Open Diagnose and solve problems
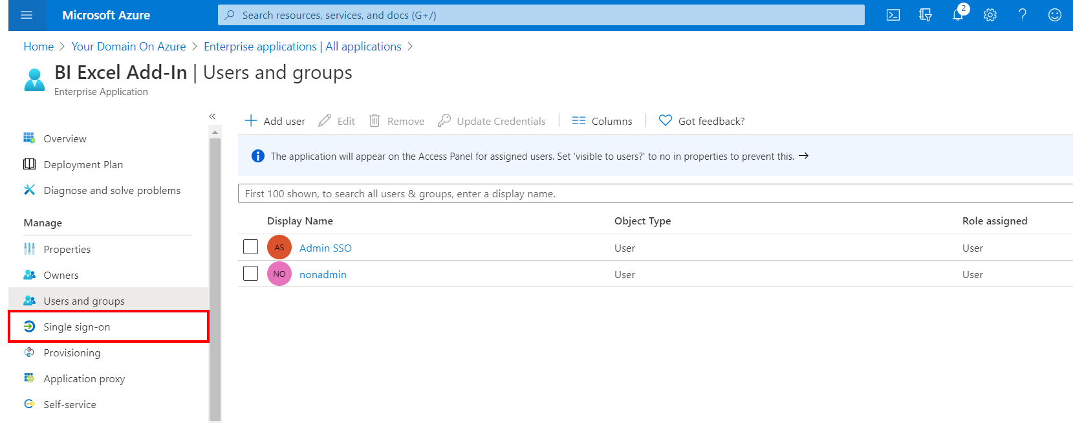 click(112, 190)
